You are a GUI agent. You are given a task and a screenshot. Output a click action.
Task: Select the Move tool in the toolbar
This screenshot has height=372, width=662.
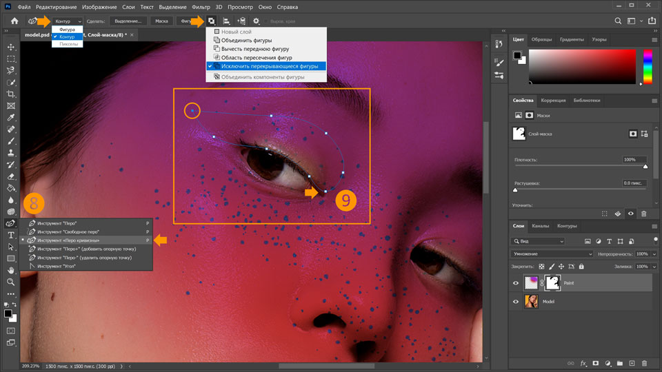[x=11, y=47]
